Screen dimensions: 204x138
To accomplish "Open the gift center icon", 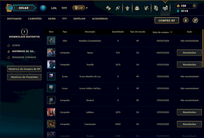I will coord(186,20).
